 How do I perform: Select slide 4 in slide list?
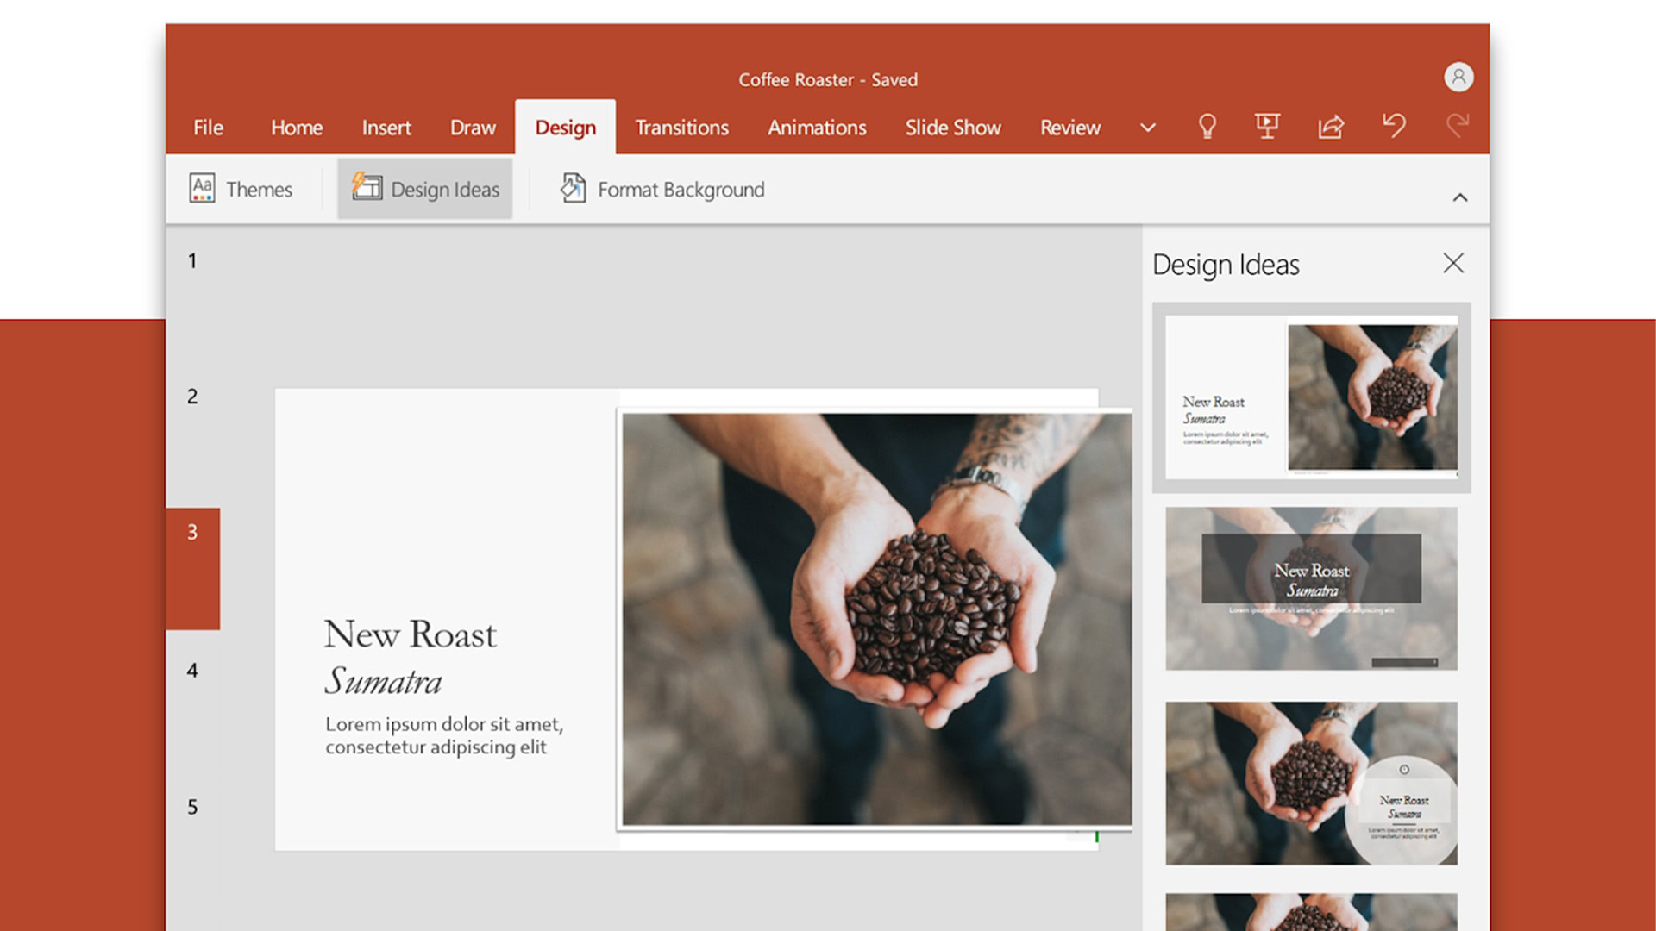click(192, 671)
